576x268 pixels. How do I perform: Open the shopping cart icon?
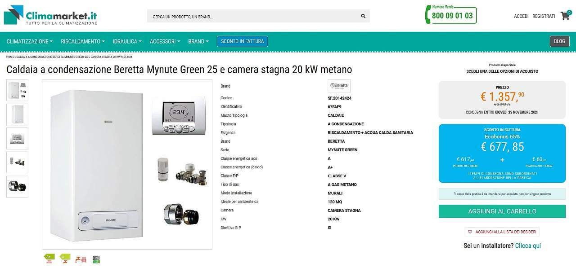pyautogui.click(x=565, y=16)
